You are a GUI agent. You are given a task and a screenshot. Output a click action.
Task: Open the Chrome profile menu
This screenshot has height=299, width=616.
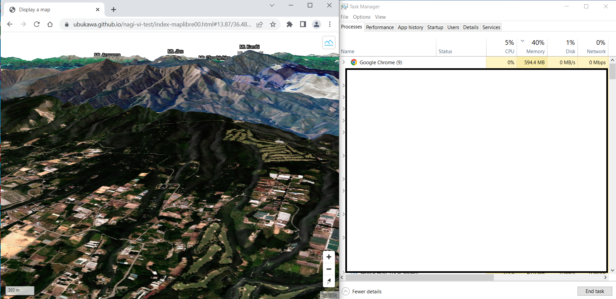point(317,24)
